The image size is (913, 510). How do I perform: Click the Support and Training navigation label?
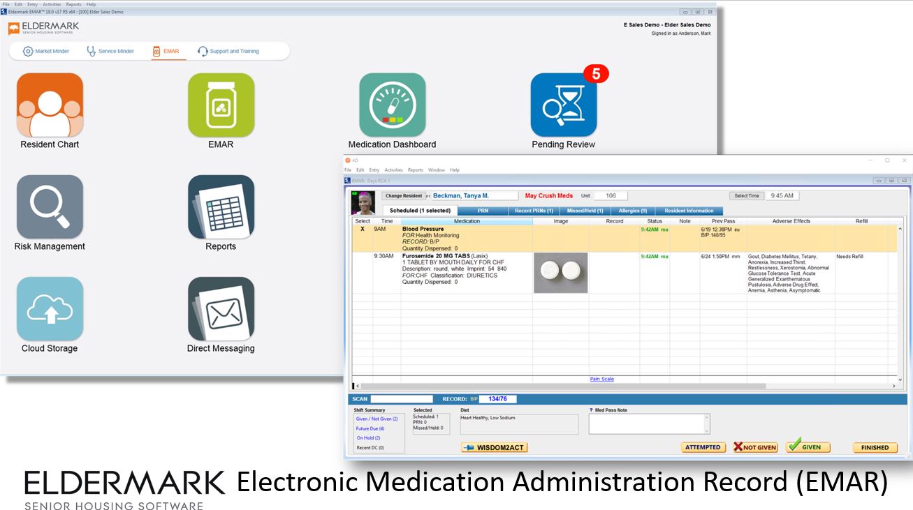point(235,52)
